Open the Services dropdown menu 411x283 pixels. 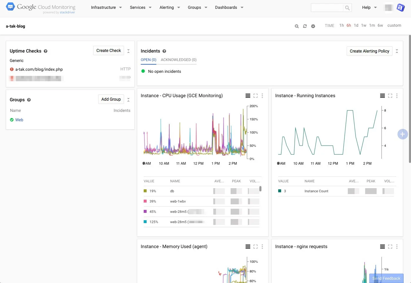pos(141,7)
